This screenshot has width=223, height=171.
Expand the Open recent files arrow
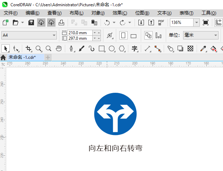pyautogui.click(x=23, y=22)
